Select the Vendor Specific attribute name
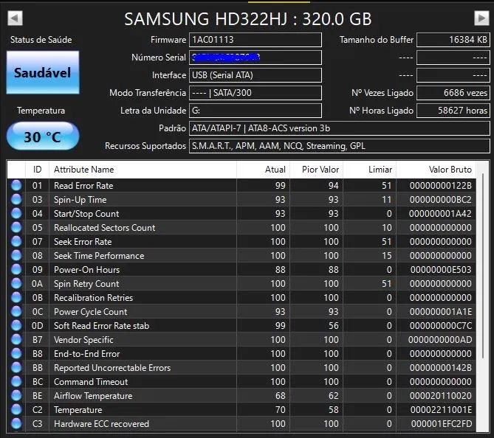Screen dimensions: 494x438 tap(83, 340)
